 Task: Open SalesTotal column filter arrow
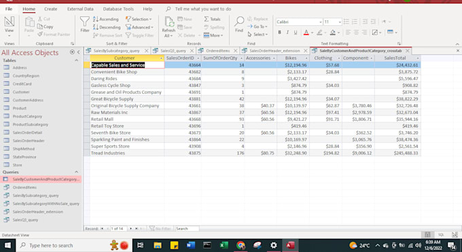418,58
